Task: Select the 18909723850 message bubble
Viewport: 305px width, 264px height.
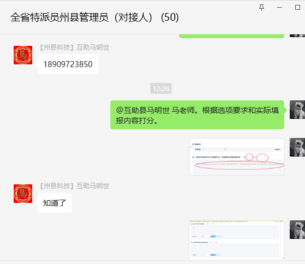Action: [68, 64]
